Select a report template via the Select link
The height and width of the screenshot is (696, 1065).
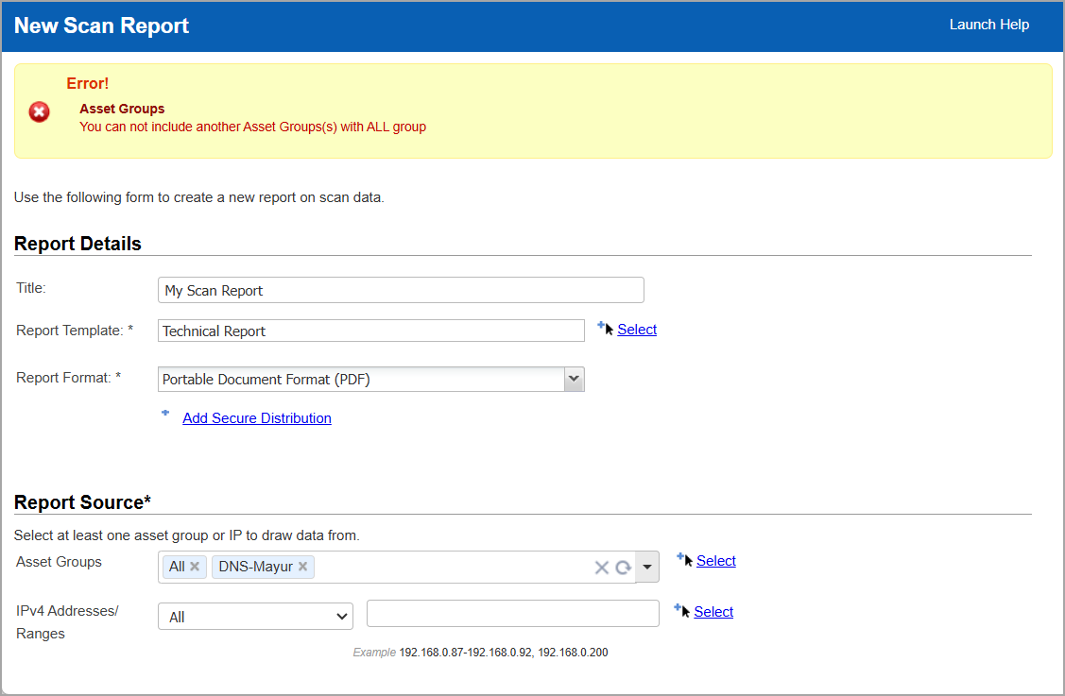pyautogui.click(x=636, y=329)
